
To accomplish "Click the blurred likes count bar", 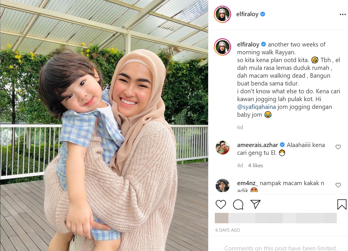I will [276, 218].
